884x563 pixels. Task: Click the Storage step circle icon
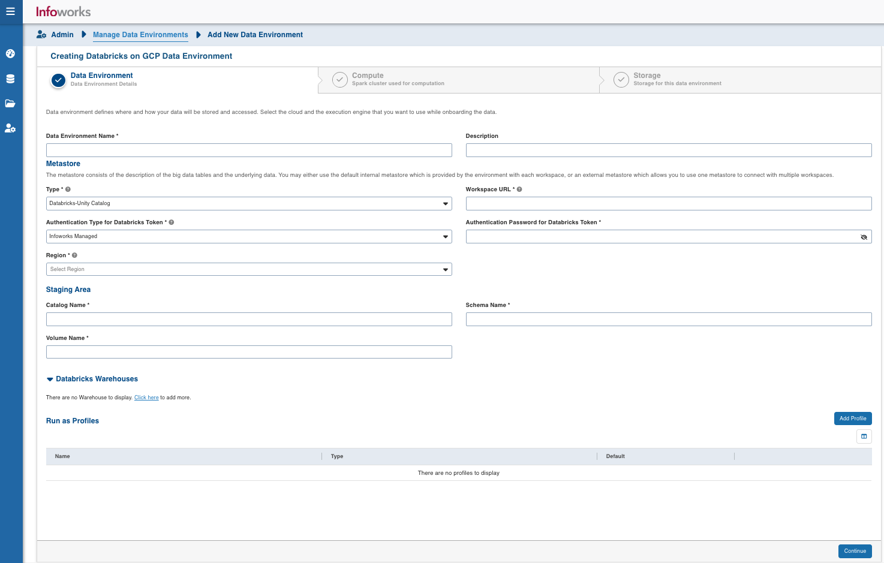(x=621, y=80)
